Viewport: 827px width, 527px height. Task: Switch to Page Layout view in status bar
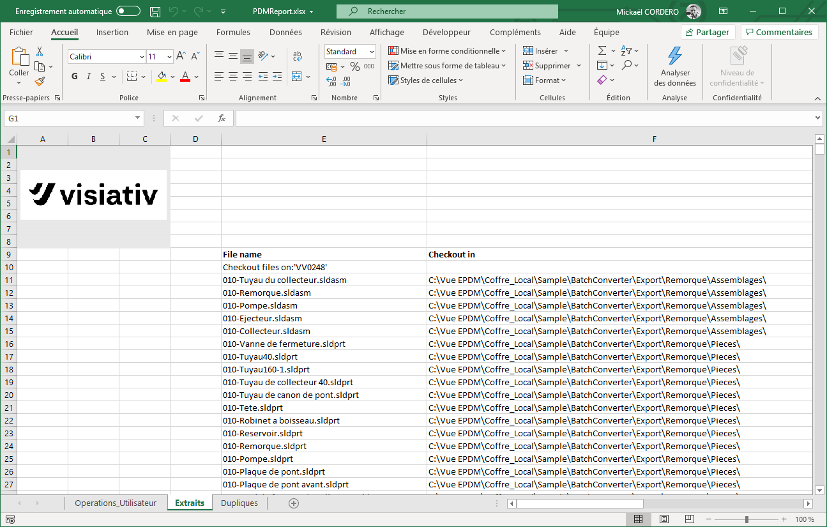(664, 519)
